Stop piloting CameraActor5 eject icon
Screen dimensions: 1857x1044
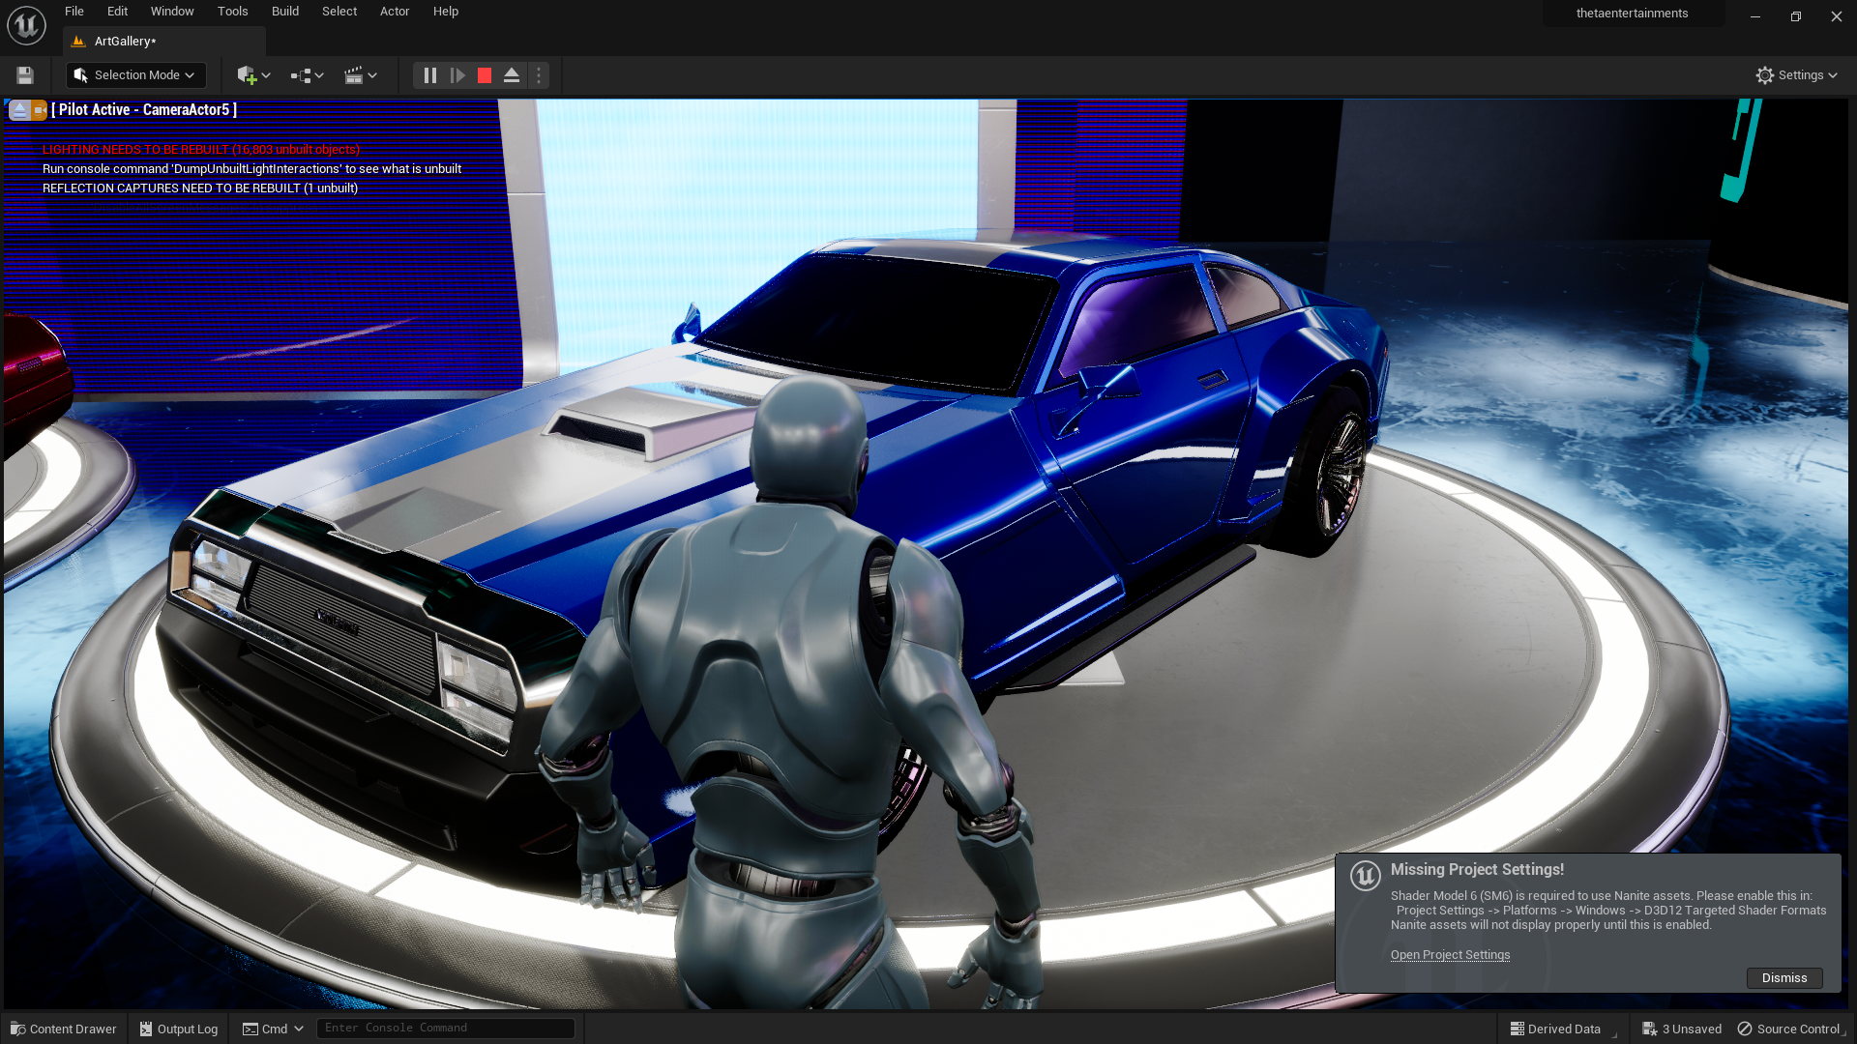[19, 110]
